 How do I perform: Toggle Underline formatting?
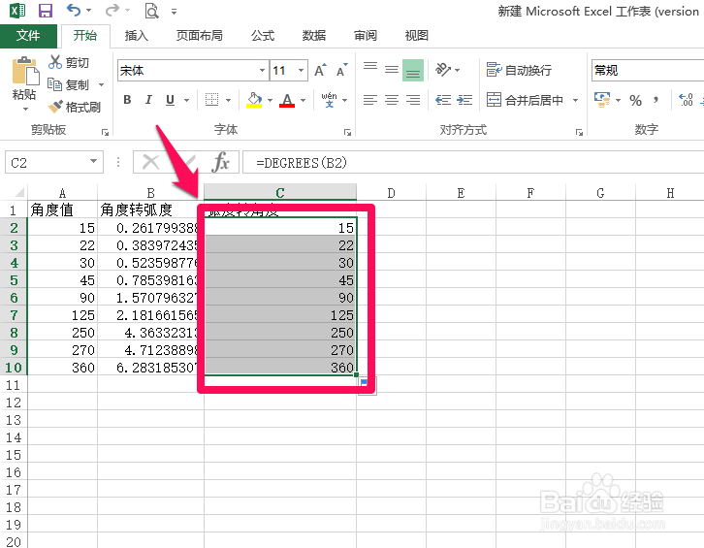tap(170, 100)
